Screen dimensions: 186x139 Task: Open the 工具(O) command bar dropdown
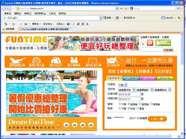(x=61, y=24)
